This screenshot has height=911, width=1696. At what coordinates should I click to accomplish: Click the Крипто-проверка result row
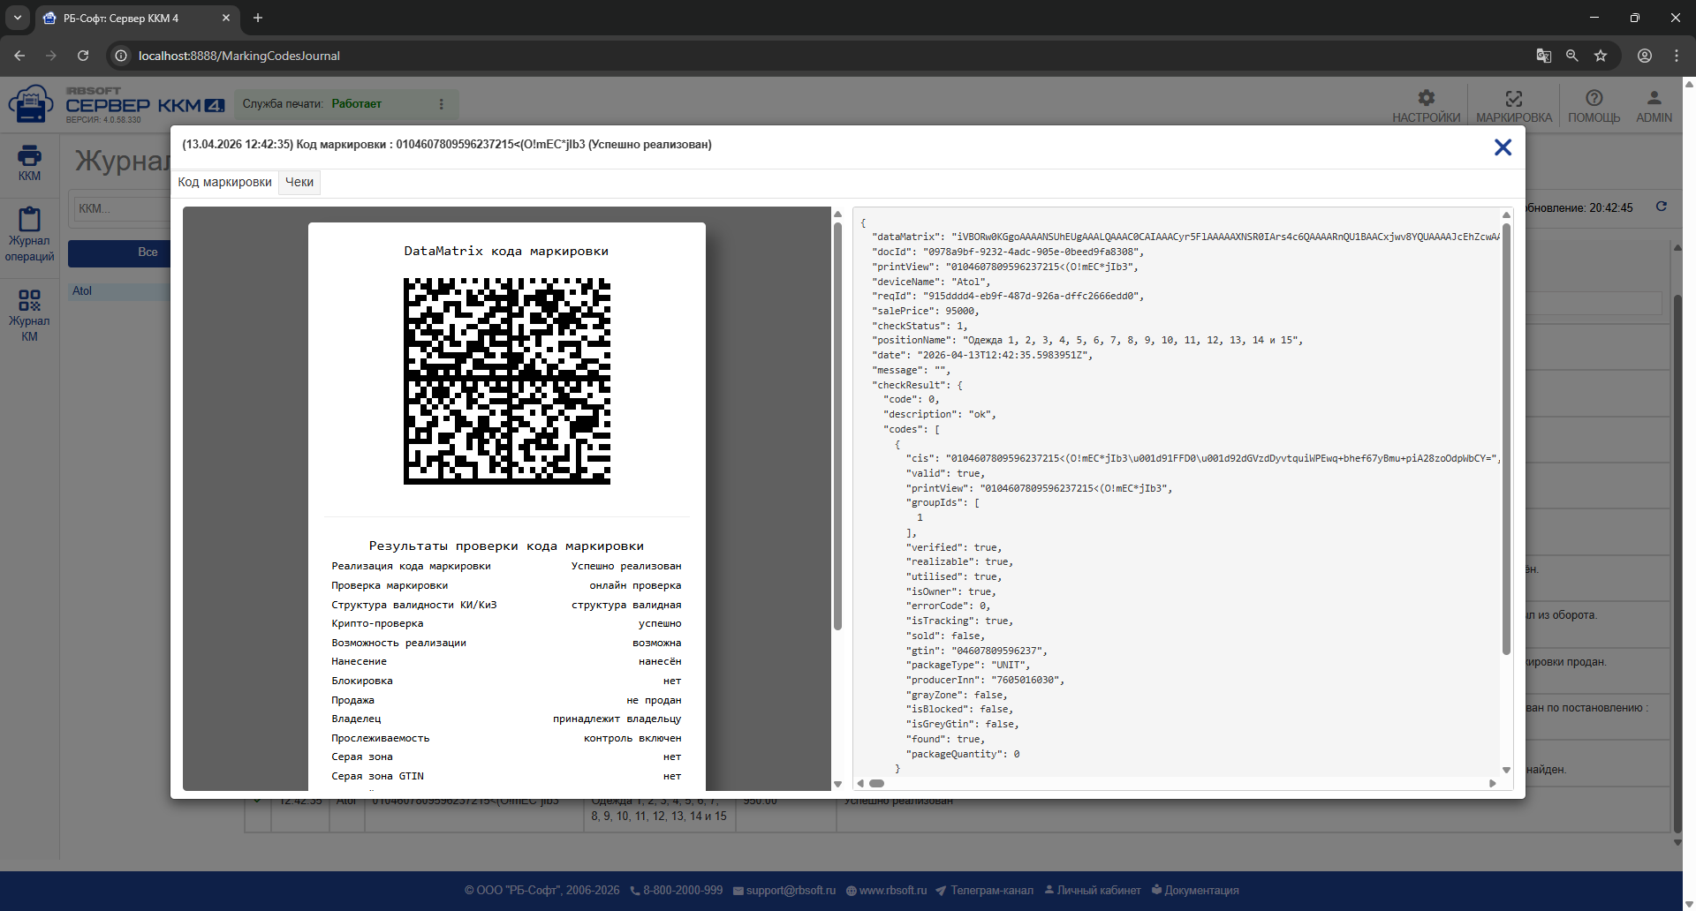pos(506,624)
